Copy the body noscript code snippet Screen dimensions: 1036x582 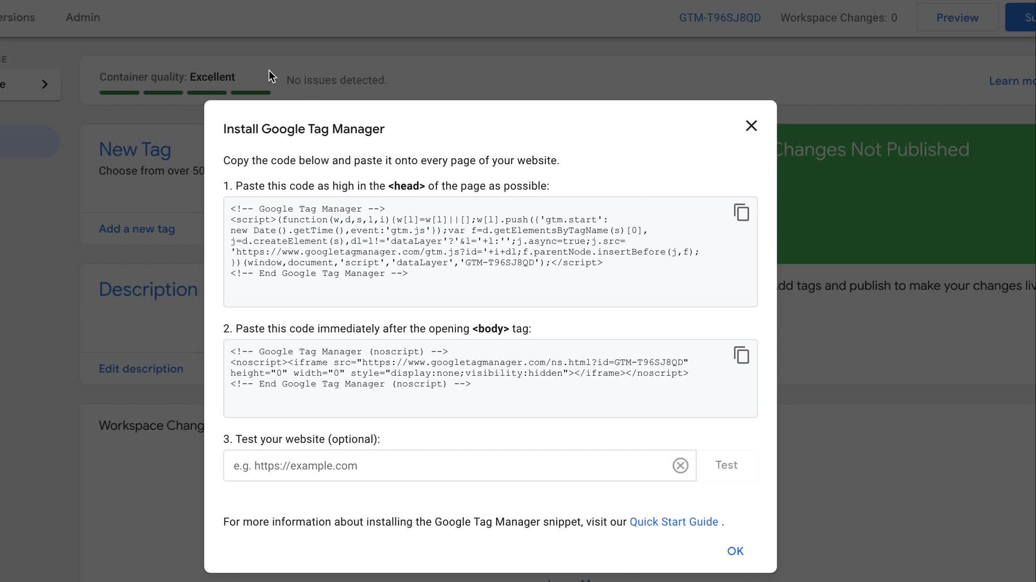741,355
